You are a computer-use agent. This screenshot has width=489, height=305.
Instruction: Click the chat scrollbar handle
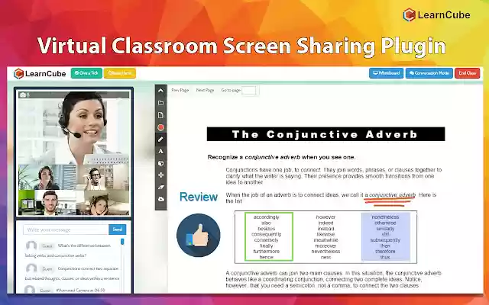(x=122, y=242)
